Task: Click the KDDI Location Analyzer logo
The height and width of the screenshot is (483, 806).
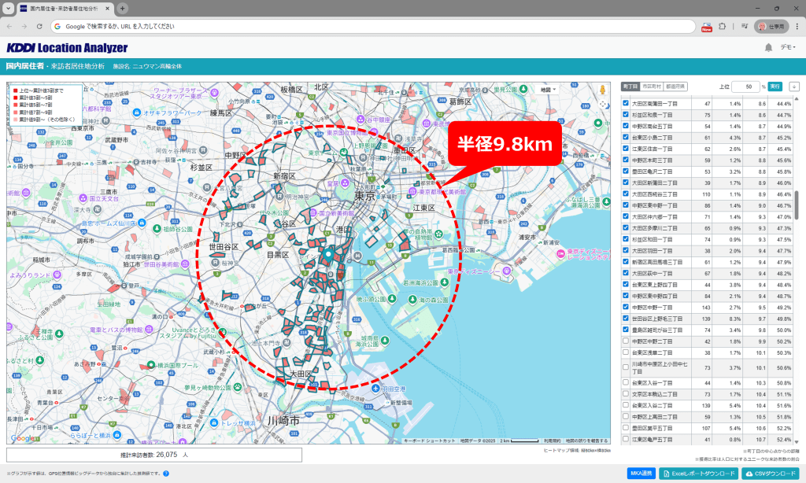Action: [x=68, y=48]
